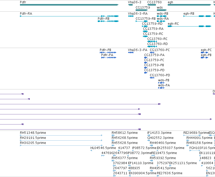Click the Vha36-3-PA protein label
Image resolution: width=215 pixels, height=177 pixels.
click(x=137, y=50)
